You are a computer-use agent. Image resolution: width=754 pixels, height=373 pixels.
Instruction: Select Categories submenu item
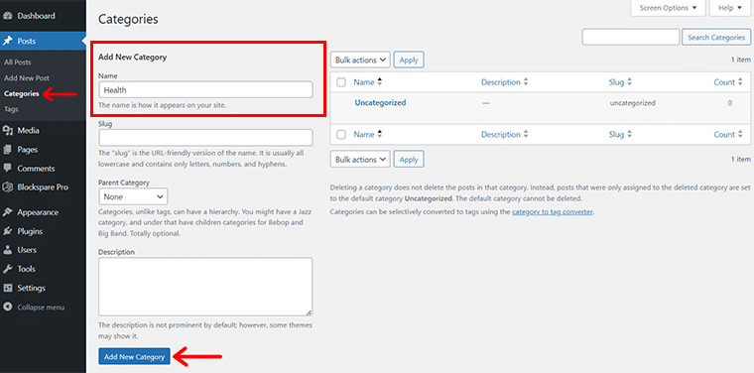(21, 93)
